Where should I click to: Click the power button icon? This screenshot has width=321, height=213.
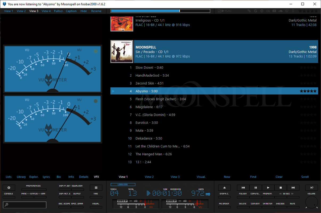[x=9, y=188]
